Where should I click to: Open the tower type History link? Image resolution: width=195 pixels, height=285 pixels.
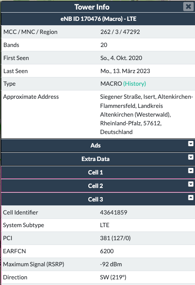click(x=134, y=84)
